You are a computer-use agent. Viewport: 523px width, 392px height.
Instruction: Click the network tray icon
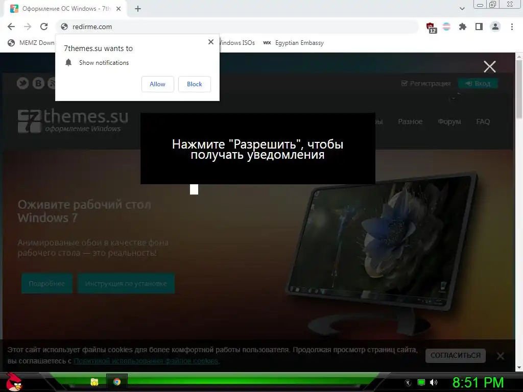point(421,383)
